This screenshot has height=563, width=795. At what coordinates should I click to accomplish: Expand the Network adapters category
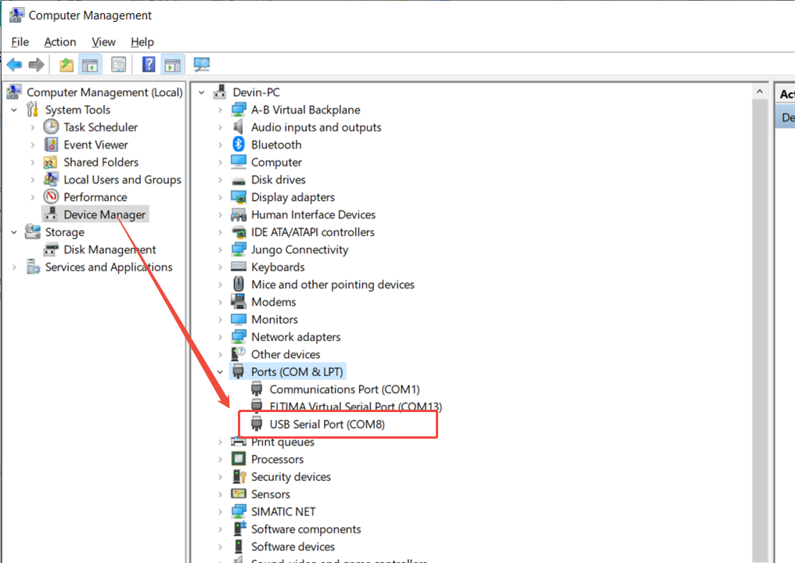pos(221,337)
